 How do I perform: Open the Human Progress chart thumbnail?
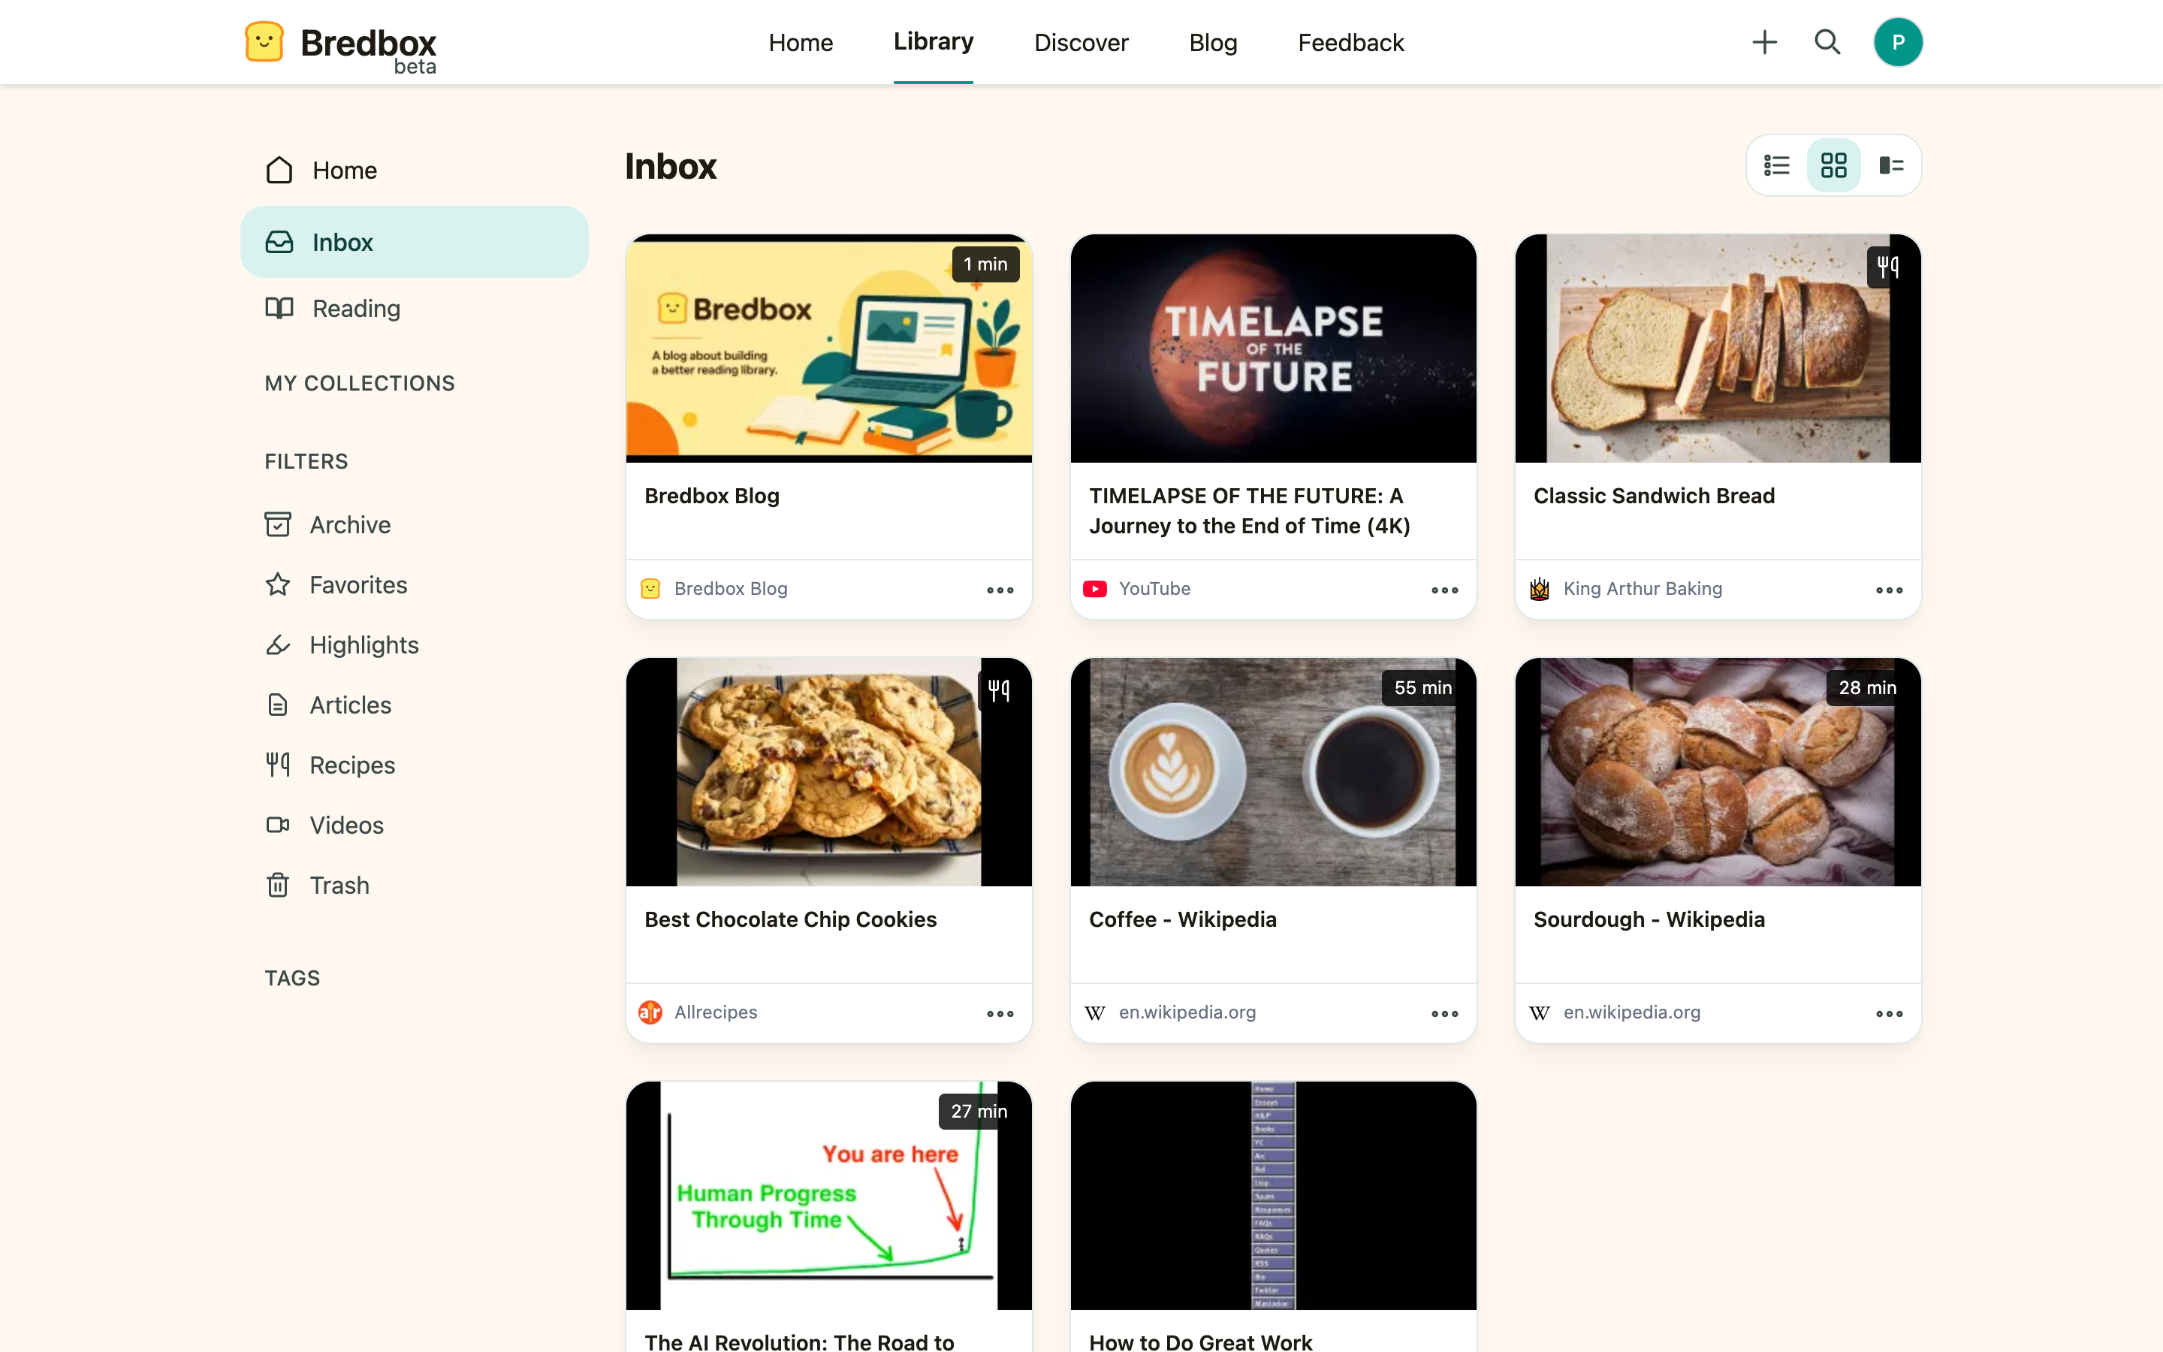(x=828, y=1196)
